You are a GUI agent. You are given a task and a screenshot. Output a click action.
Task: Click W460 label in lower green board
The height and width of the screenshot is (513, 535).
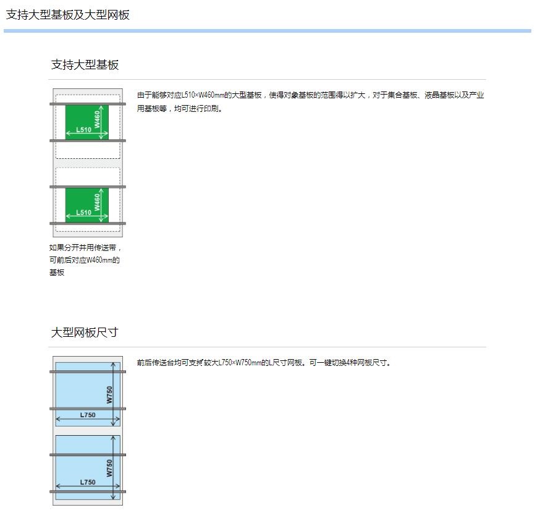98,201
